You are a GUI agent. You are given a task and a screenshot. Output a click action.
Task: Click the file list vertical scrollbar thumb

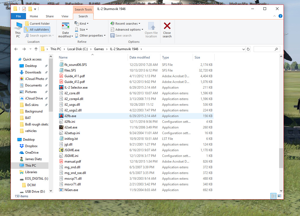click(x=281, y=158)
